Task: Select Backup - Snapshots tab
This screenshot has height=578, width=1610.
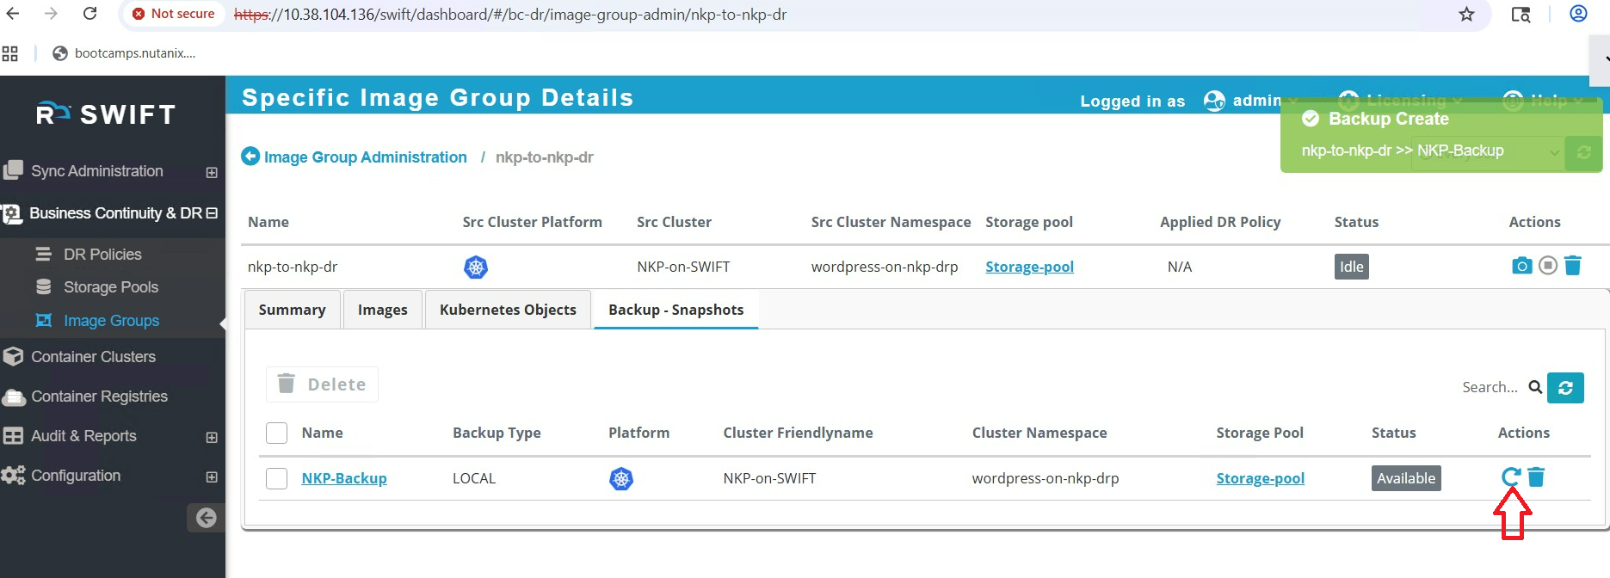Action: (x=675, y=310)
